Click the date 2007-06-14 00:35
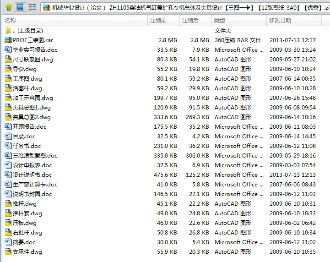This screenshot has width=330, height=262. click(293, 79)
